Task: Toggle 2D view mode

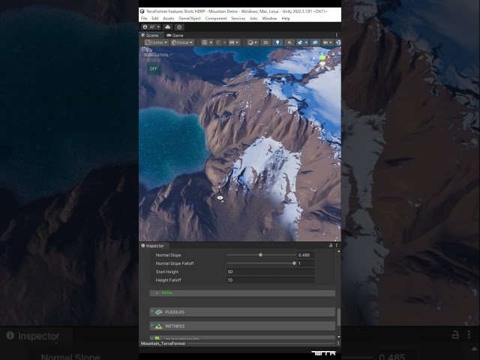Action: tap(265, 43)
